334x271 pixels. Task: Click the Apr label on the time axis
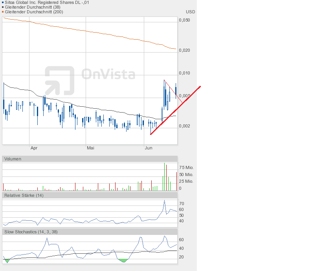tap(34, 148)
